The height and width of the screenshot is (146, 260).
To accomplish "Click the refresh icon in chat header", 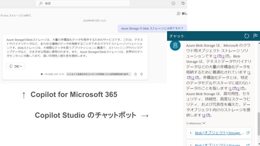I will 247,36.
